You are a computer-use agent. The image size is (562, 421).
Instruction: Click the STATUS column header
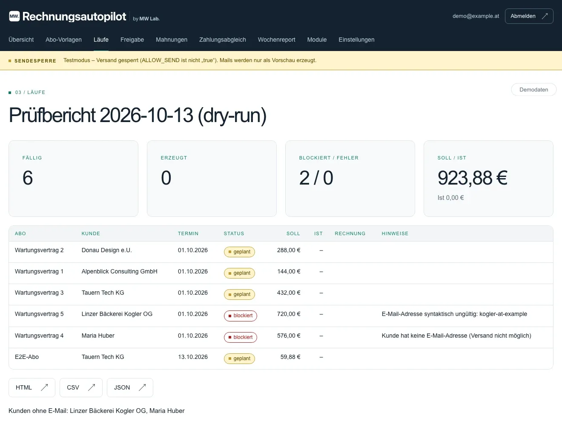(x=234, y=233)
